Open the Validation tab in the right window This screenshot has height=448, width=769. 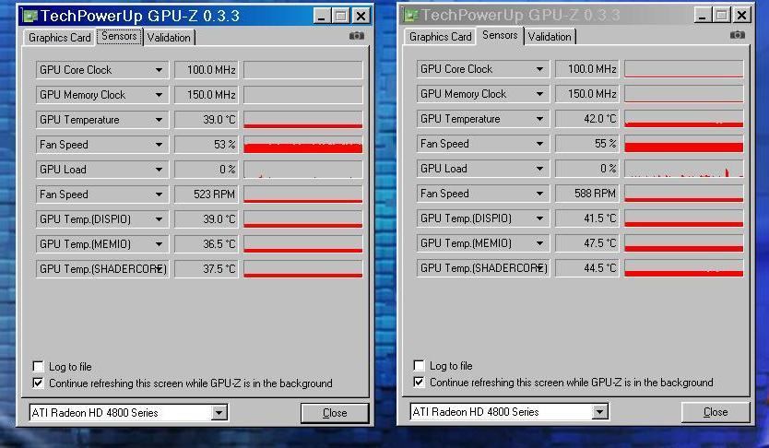550,37
